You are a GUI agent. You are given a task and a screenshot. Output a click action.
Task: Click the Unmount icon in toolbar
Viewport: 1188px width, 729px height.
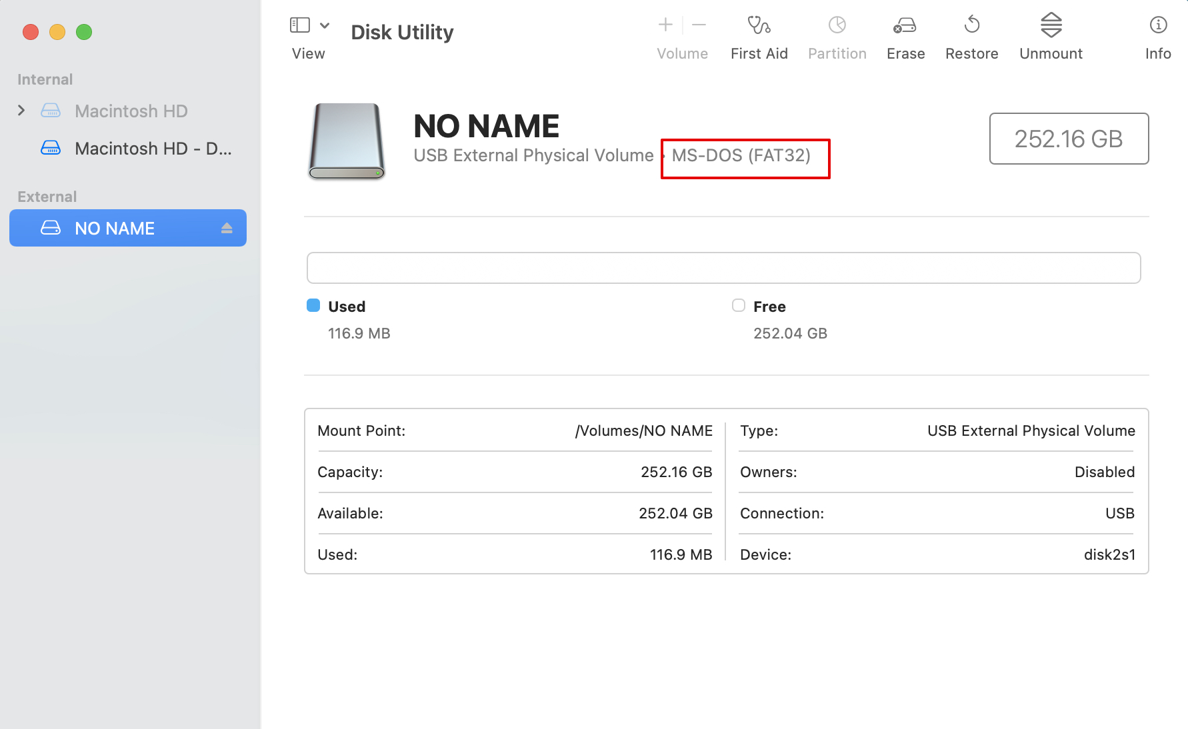(x=1051, y=25)
